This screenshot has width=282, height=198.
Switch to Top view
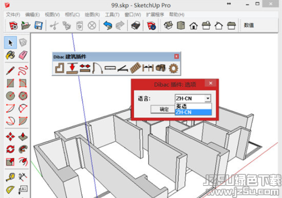pos(181,26)
